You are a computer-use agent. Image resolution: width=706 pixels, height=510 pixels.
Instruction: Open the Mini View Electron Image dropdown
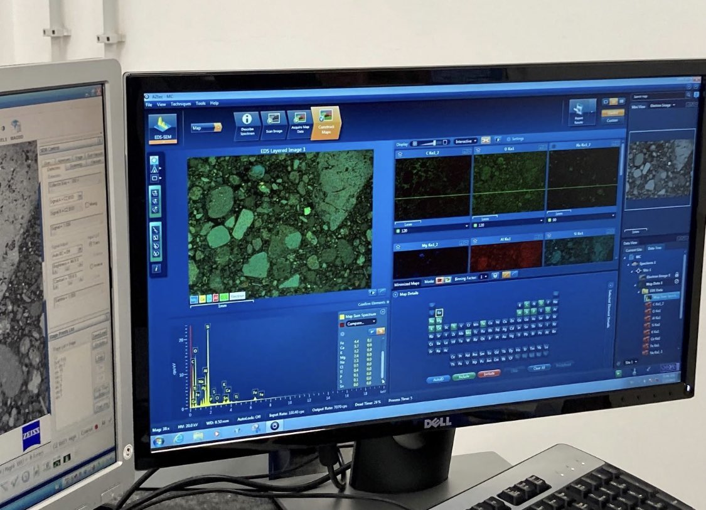662,106
